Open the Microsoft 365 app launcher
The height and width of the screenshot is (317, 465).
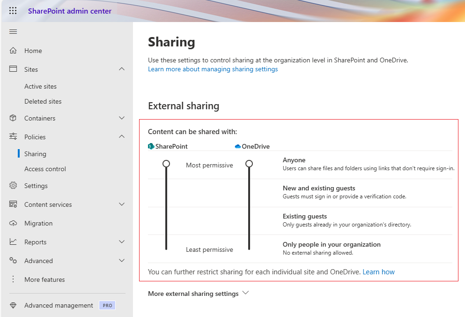point(13,10)
